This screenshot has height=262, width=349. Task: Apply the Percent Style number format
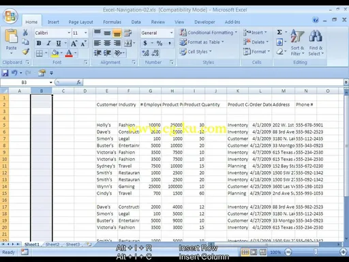coord(160,43)
